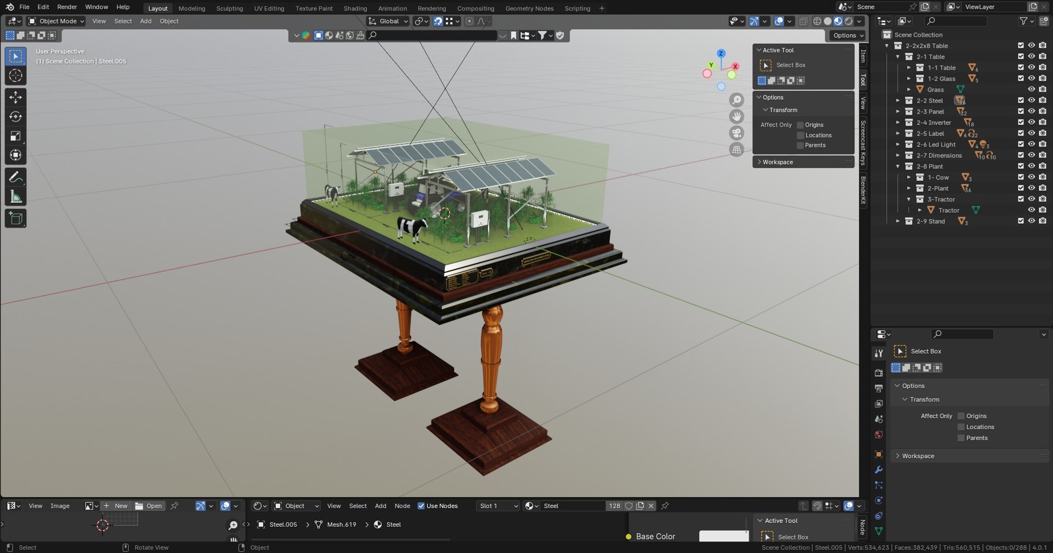Switch to Shading workspace tab
This screenshot has width=1053, height=553.
click(x=355, y=8)
